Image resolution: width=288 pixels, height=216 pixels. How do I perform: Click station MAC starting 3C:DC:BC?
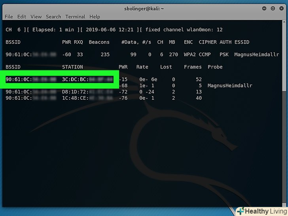(87, 80)
